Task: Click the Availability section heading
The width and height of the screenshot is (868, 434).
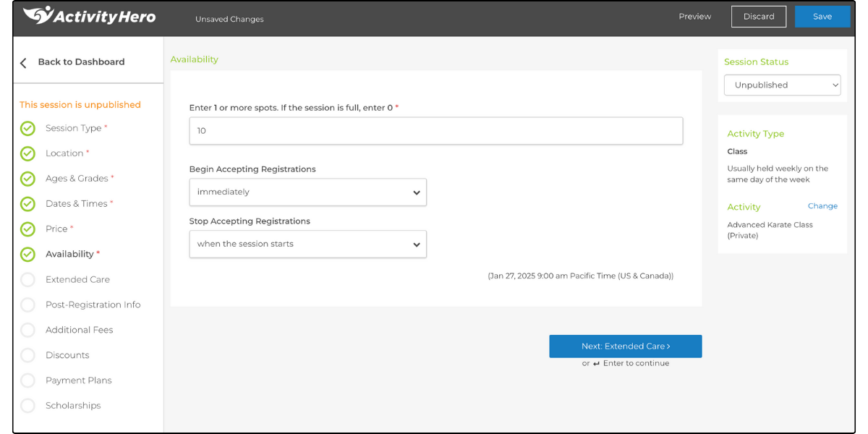Action: 195,59
